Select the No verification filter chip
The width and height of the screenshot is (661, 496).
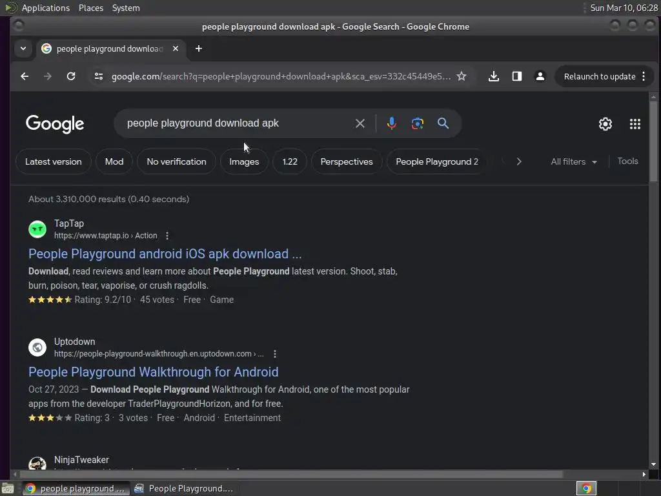click(177, 161)
